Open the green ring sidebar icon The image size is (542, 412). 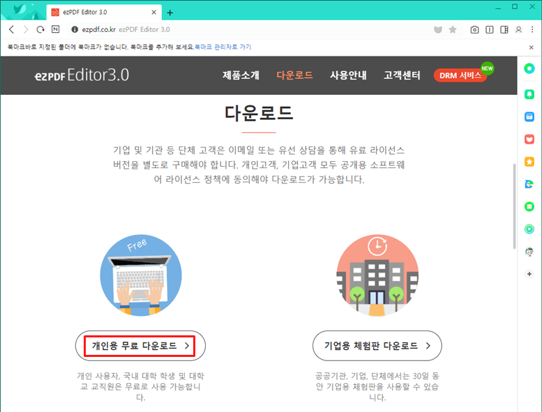pyautogui.click(x=529, y=68)
